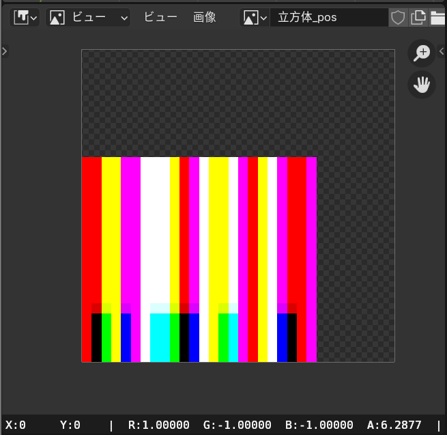
Task: Click the zoom magnifier gizmo
Action: (422, 53)
